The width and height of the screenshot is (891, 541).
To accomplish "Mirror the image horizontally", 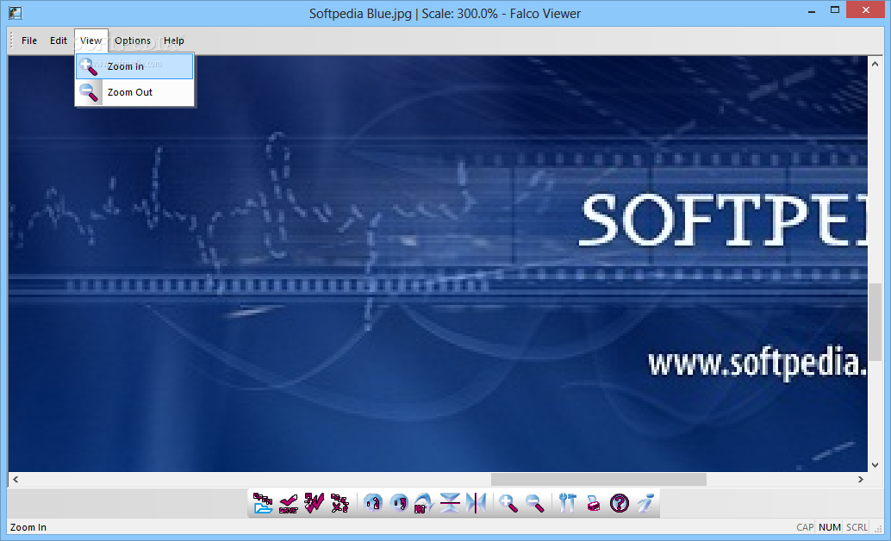I will click(x=476, y=503).
